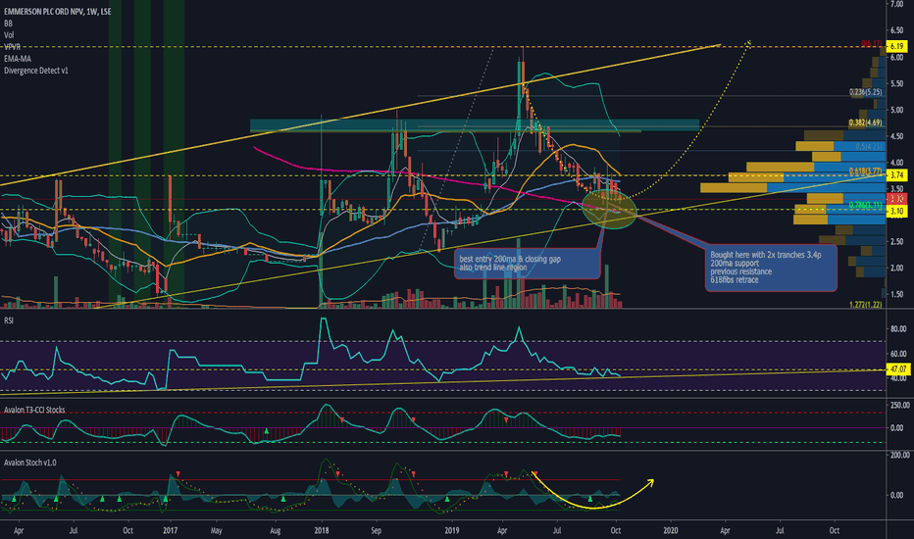Select the teal resistance zone rectangle
This screenshot has width=914, height=539.
pyautogui.click(x=475, y=125)
